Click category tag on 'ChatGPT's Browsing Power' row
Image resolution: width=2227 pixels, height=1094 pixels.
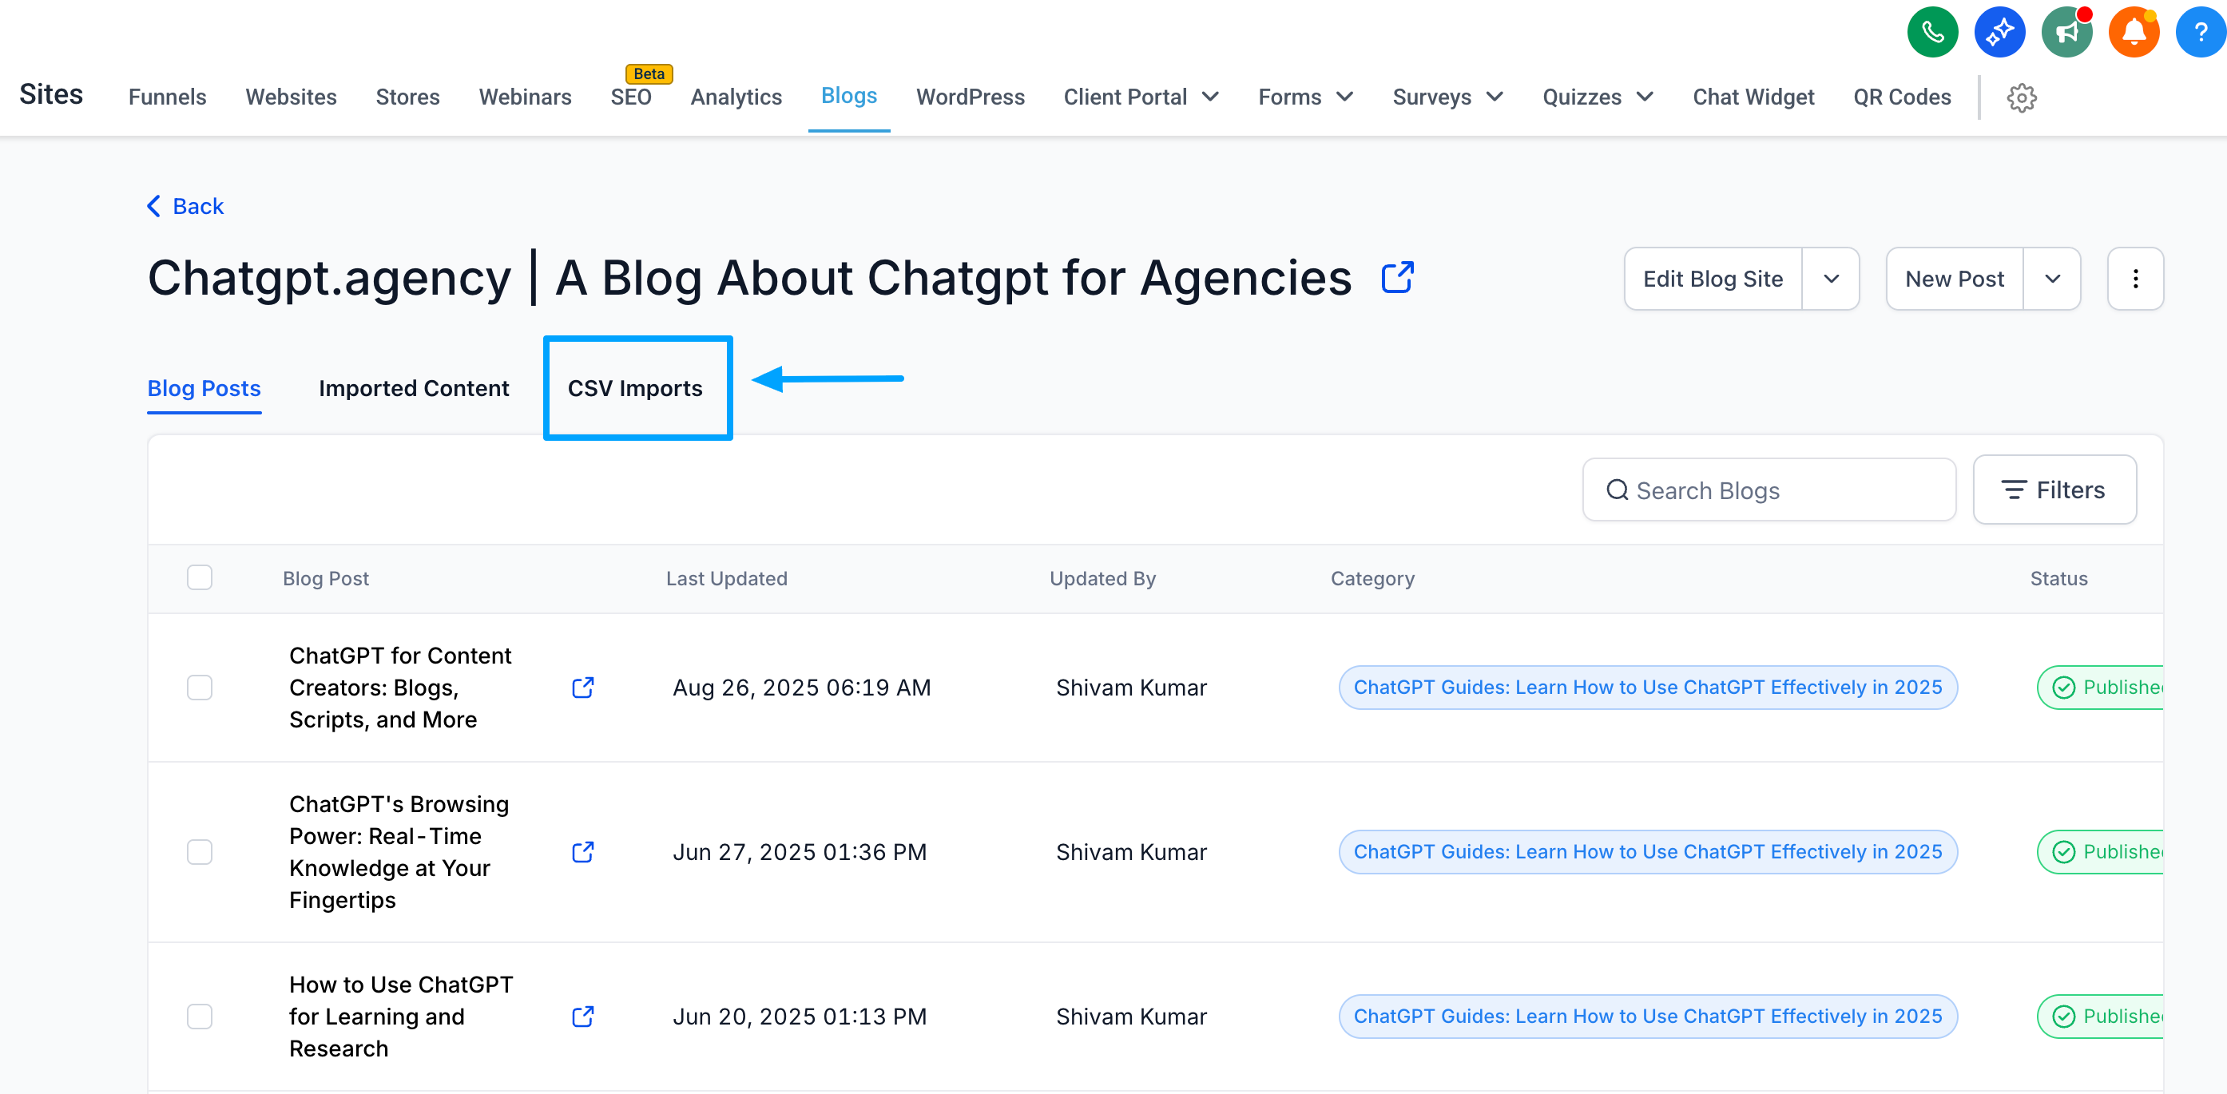(x=1648, y=851)
